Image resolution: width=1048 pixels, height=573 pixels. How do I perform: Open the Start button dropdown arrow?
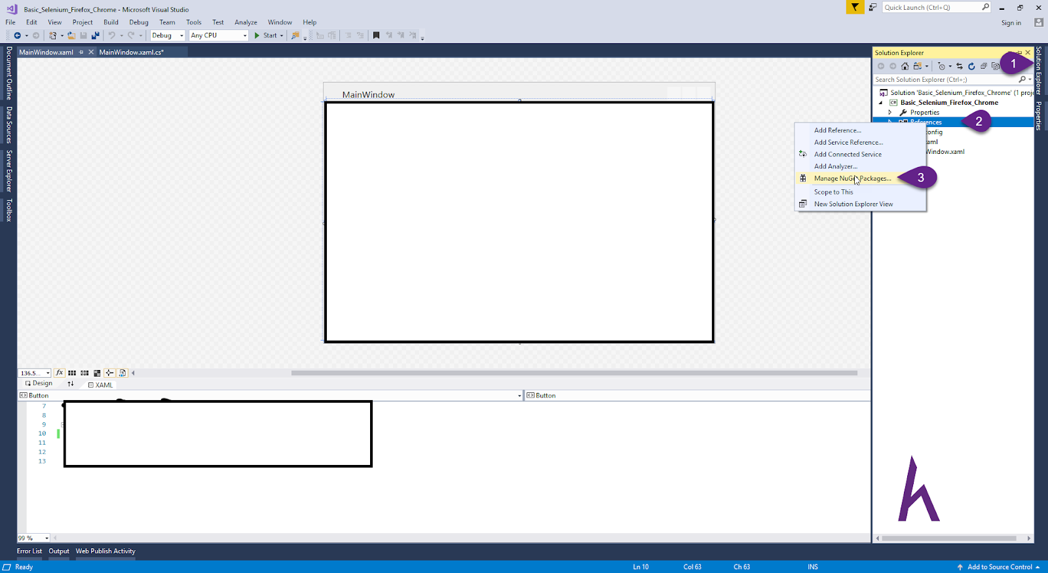(282, 35)
